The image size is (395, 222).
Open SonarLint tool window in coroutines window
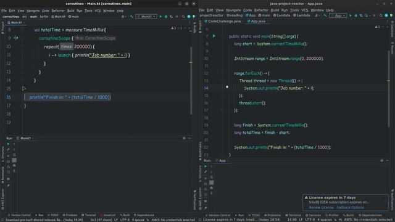[107, 215]
